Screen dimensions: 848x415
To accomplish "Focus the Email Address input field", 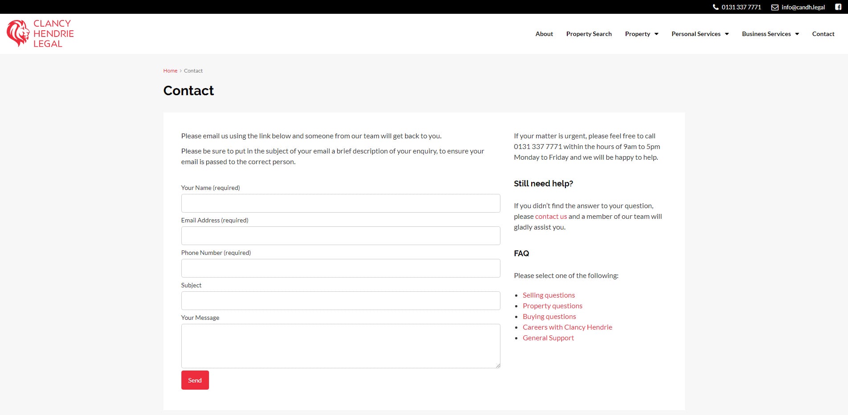I will pos(340,236).
